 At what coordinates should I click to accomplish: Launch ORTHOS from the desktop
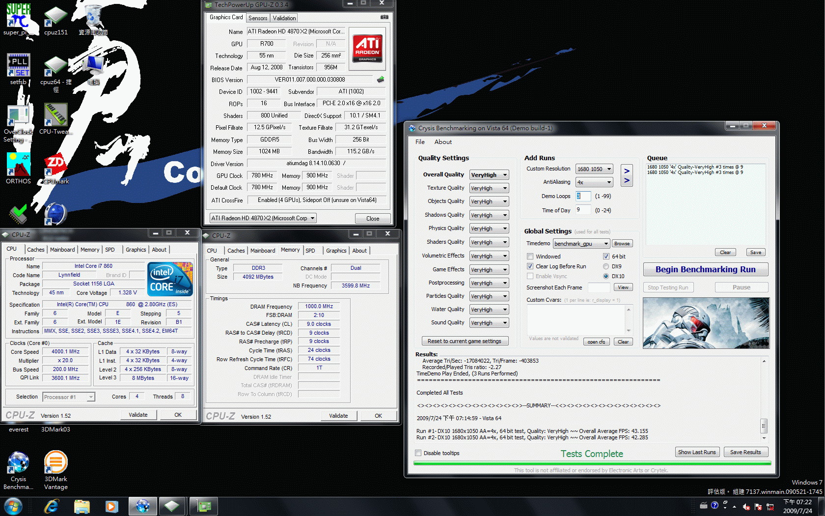point(18,164)
